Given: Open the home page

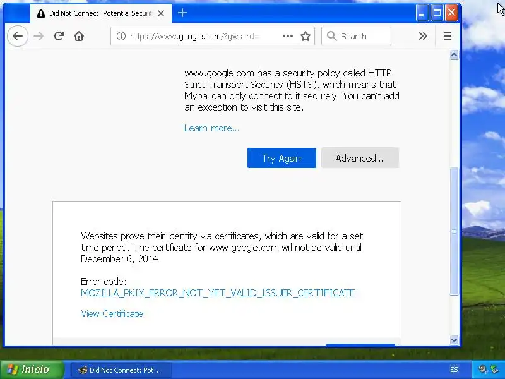Looking at the screenshot, I should click(79, 36).
